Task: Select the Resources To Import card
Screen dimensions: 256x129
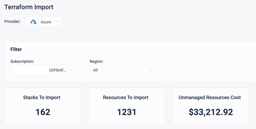Action: pyautogui.click(x=127, y=106)
